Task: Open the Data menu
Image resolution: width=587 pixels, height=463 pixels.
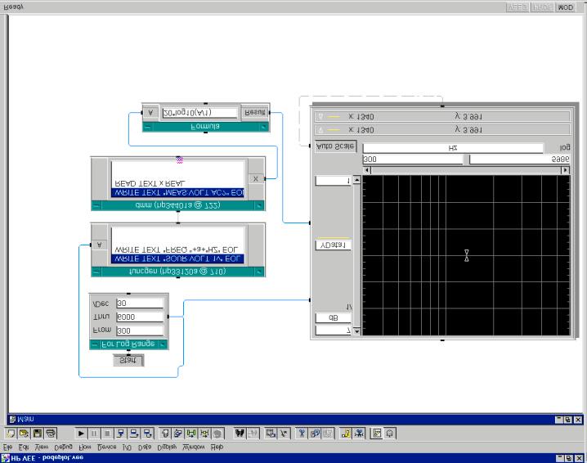Action: pos(145,447)
